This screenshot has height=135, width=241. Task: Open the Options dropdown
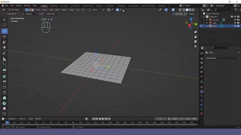[x=193, y=14]
